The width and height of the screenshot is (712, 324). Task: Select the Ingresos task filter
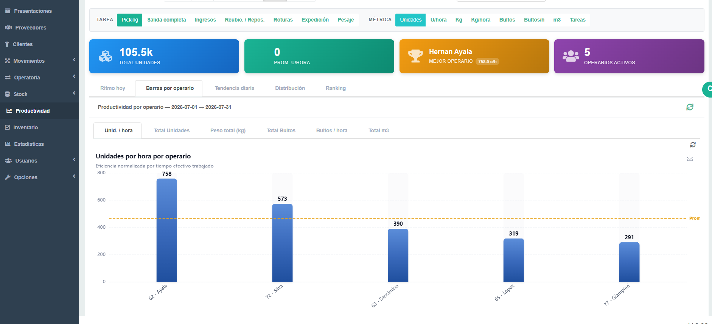pos(205,20)
